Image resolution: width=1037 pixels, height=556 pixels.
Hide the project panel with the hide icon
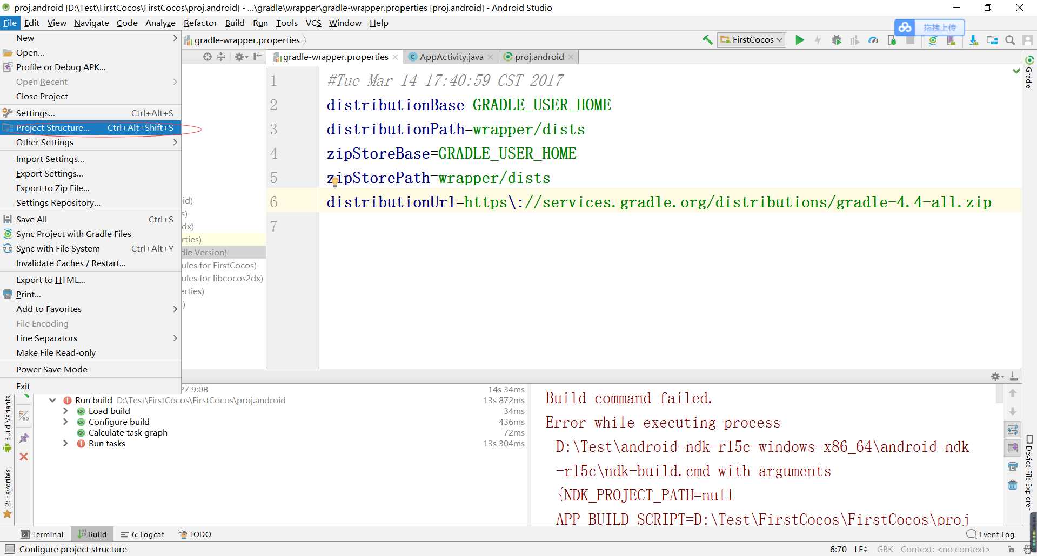click(257, 57)
